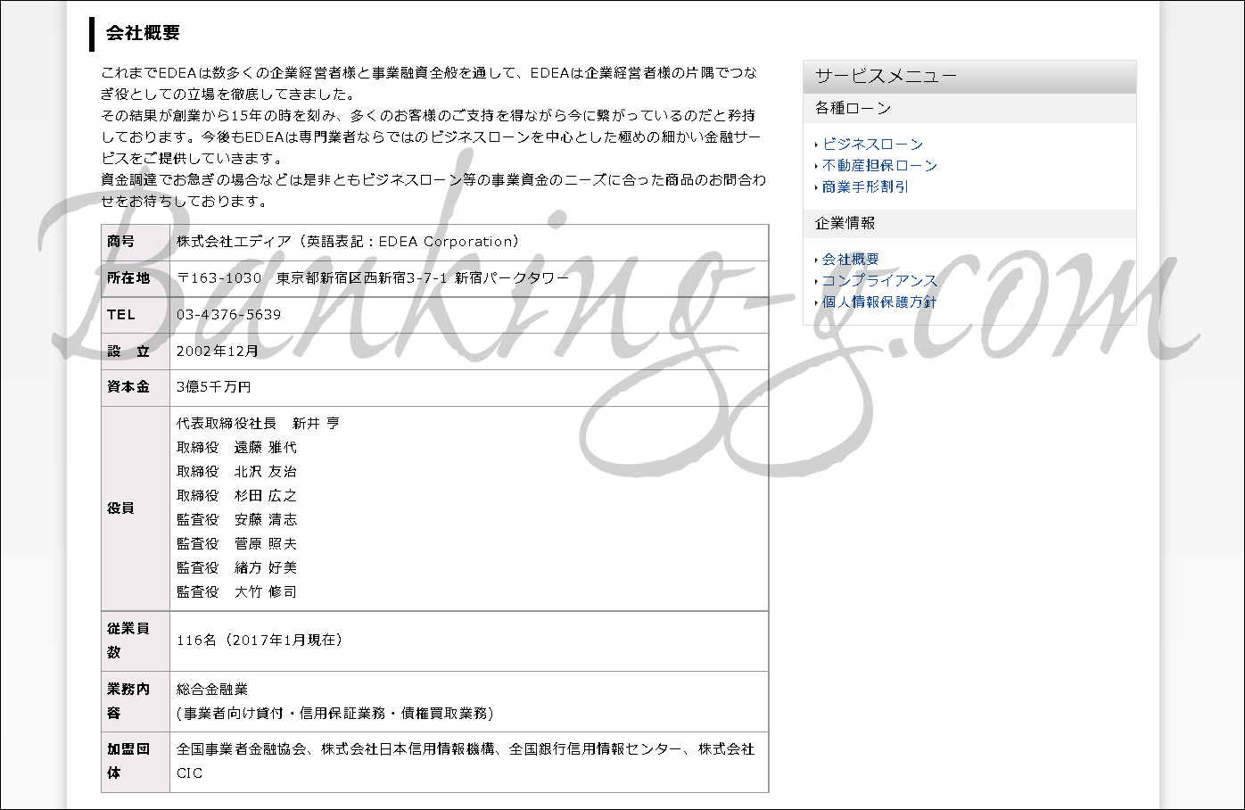Select the 設立 row header
Viewport: 1245px width, 810px height.
click(x=136, y=351)
